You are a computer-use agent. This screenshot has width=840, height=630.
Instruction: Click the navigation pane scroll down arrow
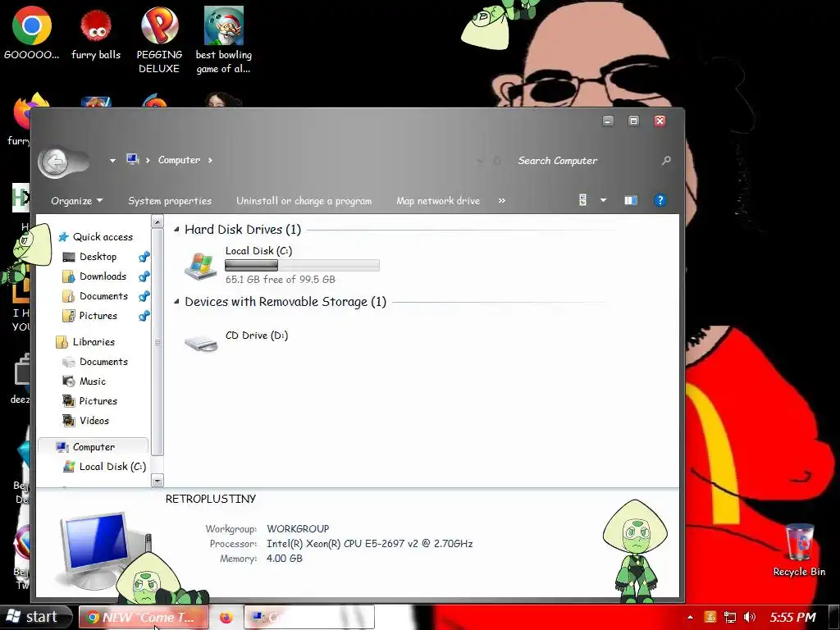click(x=157, y=481)
